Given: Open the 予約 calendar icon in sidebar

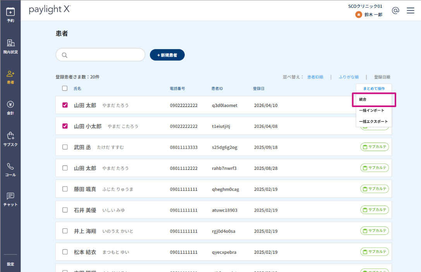Looking at the screenshot, I should click(10, 12).
